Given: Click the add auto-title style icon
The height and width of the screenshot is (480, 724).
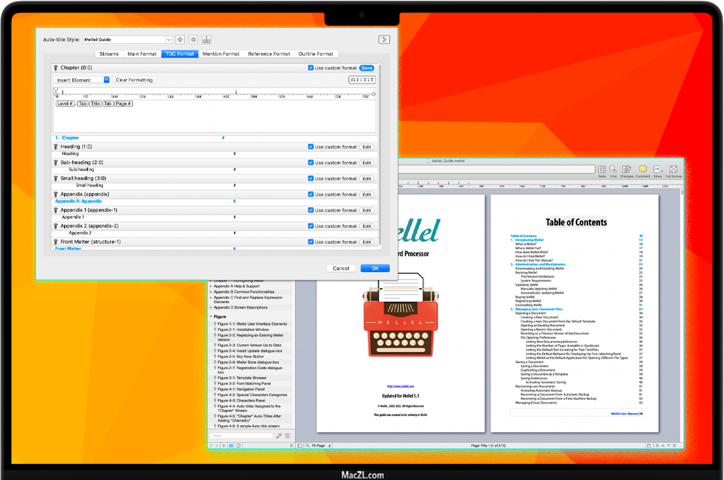Looking at the screenshot, I should point(180,40).
